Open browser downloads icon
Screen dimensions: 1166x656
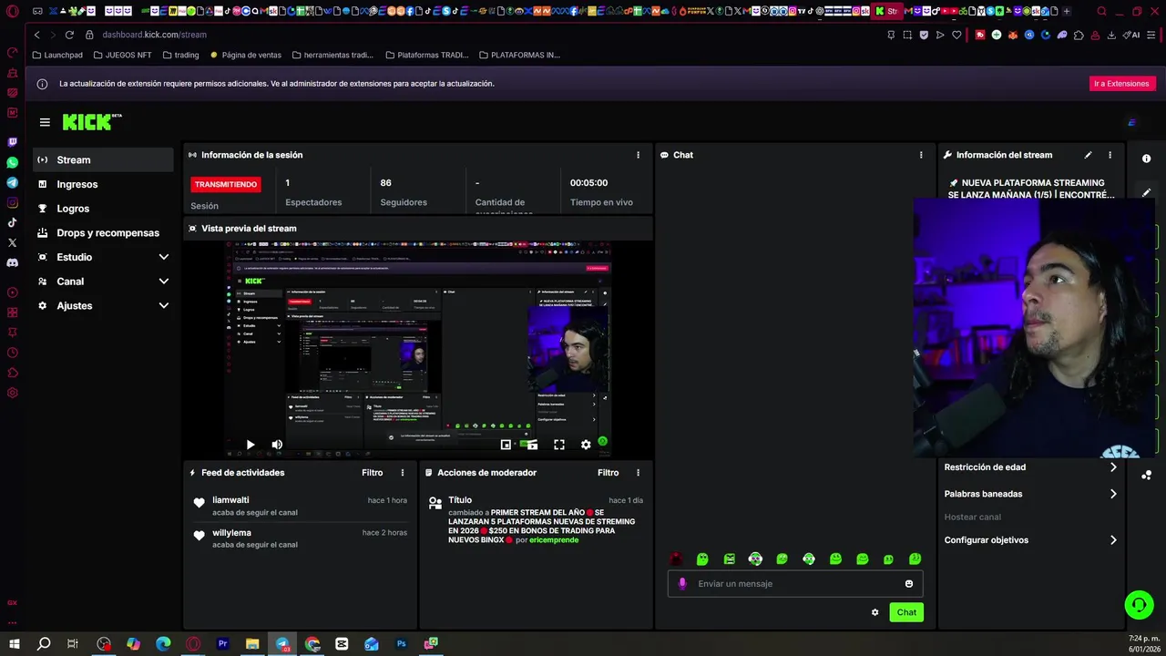tap(1111, 35)
